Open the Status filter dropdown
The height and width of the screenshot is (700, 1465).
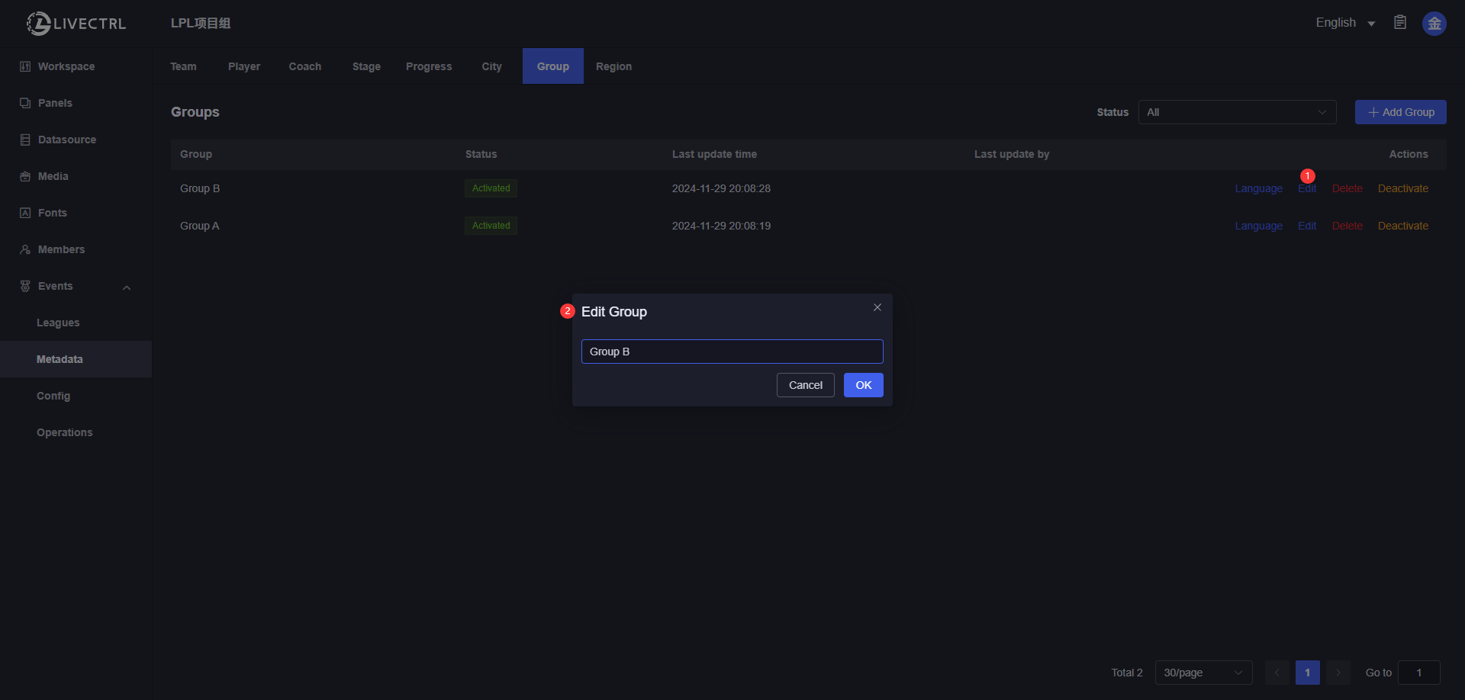[x=1237, y=112]
